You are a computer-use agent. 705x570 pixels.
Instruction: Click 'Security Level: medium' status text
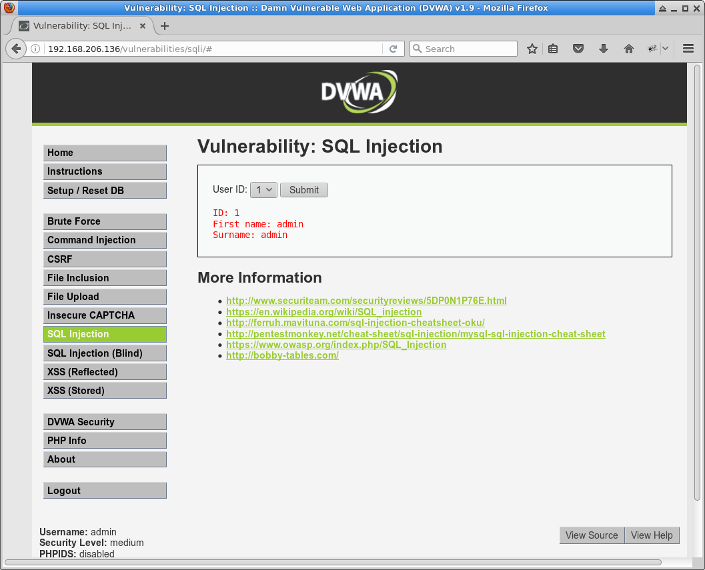click(92, 543)
